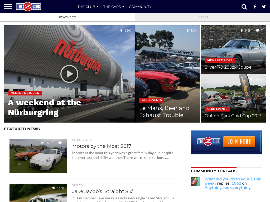Open Jake Jacob's video thumbnail

[x=38, y=193]
